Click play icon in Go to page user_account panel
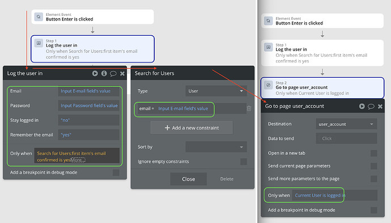Screen dimensions: 391x223 (362, 106)
